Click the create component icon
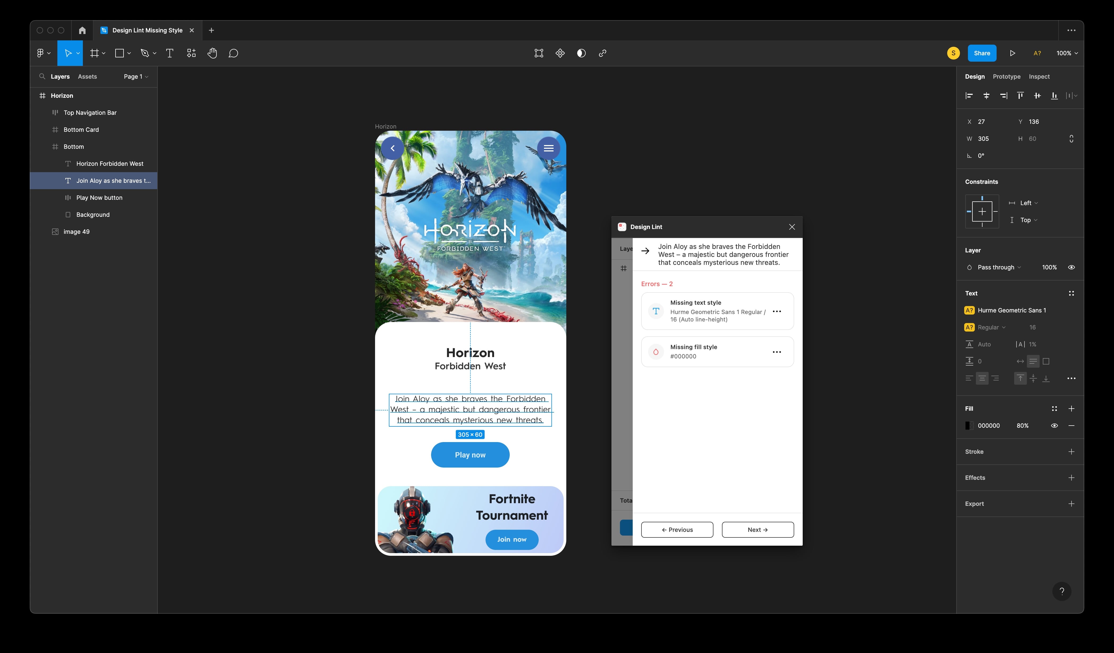The image size is (1114, 653). 560,53
